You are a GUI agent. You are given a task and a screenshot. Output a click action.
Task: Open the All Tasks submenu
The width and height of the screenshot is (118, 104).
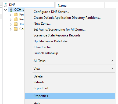tap(70, 61)
